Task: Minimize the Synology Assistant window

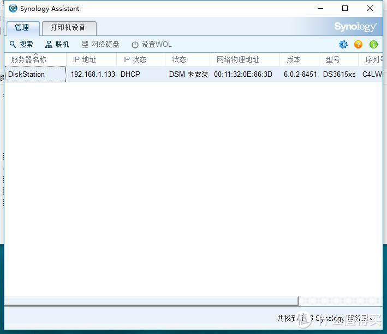Action: pyautogui.click(x=320, y=8)
